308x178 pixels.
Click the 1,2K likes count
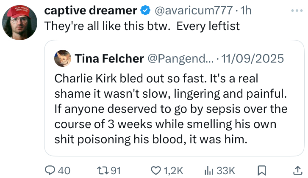coord(173,170)
